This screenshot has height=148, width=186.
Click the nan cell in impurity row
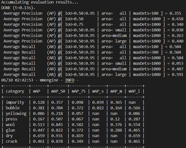point(132,102)
